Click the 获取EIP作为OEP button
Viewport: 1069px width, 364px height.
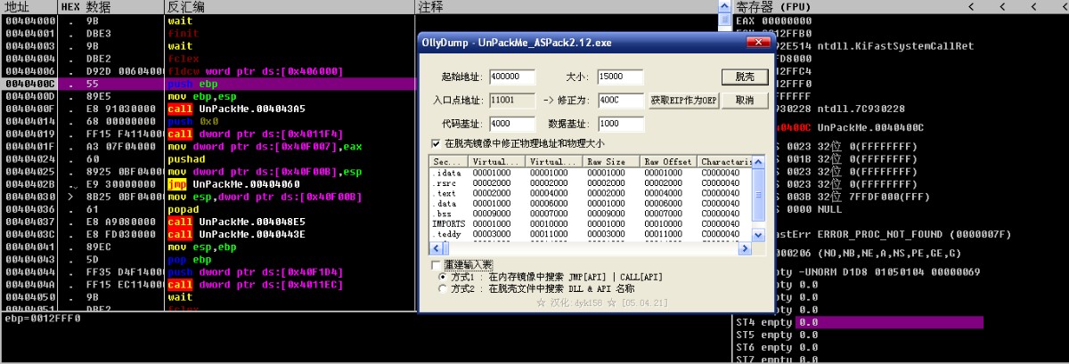[x=683, y=101]
